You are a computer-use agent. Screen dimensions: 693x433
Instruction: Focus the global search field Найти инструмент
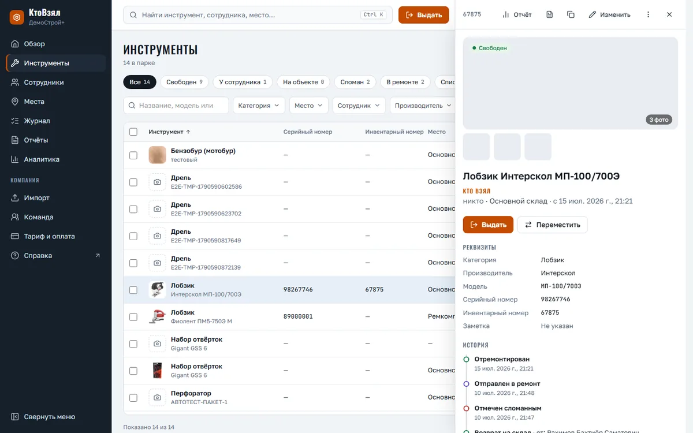click(x=258, y=15)
